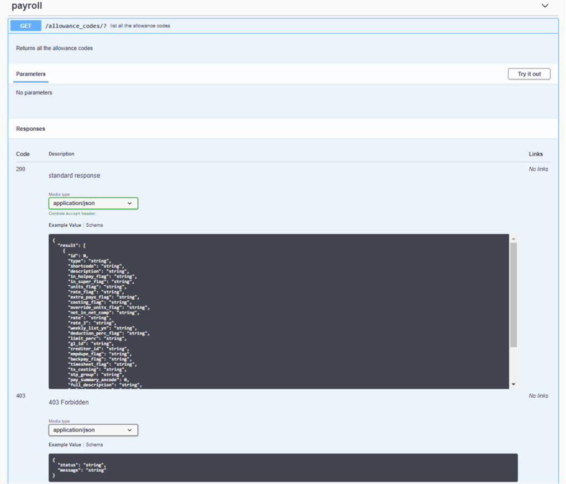Open the 403 response media type dropdown
Viewport: 566px width, 484px height.
(93, 430)
